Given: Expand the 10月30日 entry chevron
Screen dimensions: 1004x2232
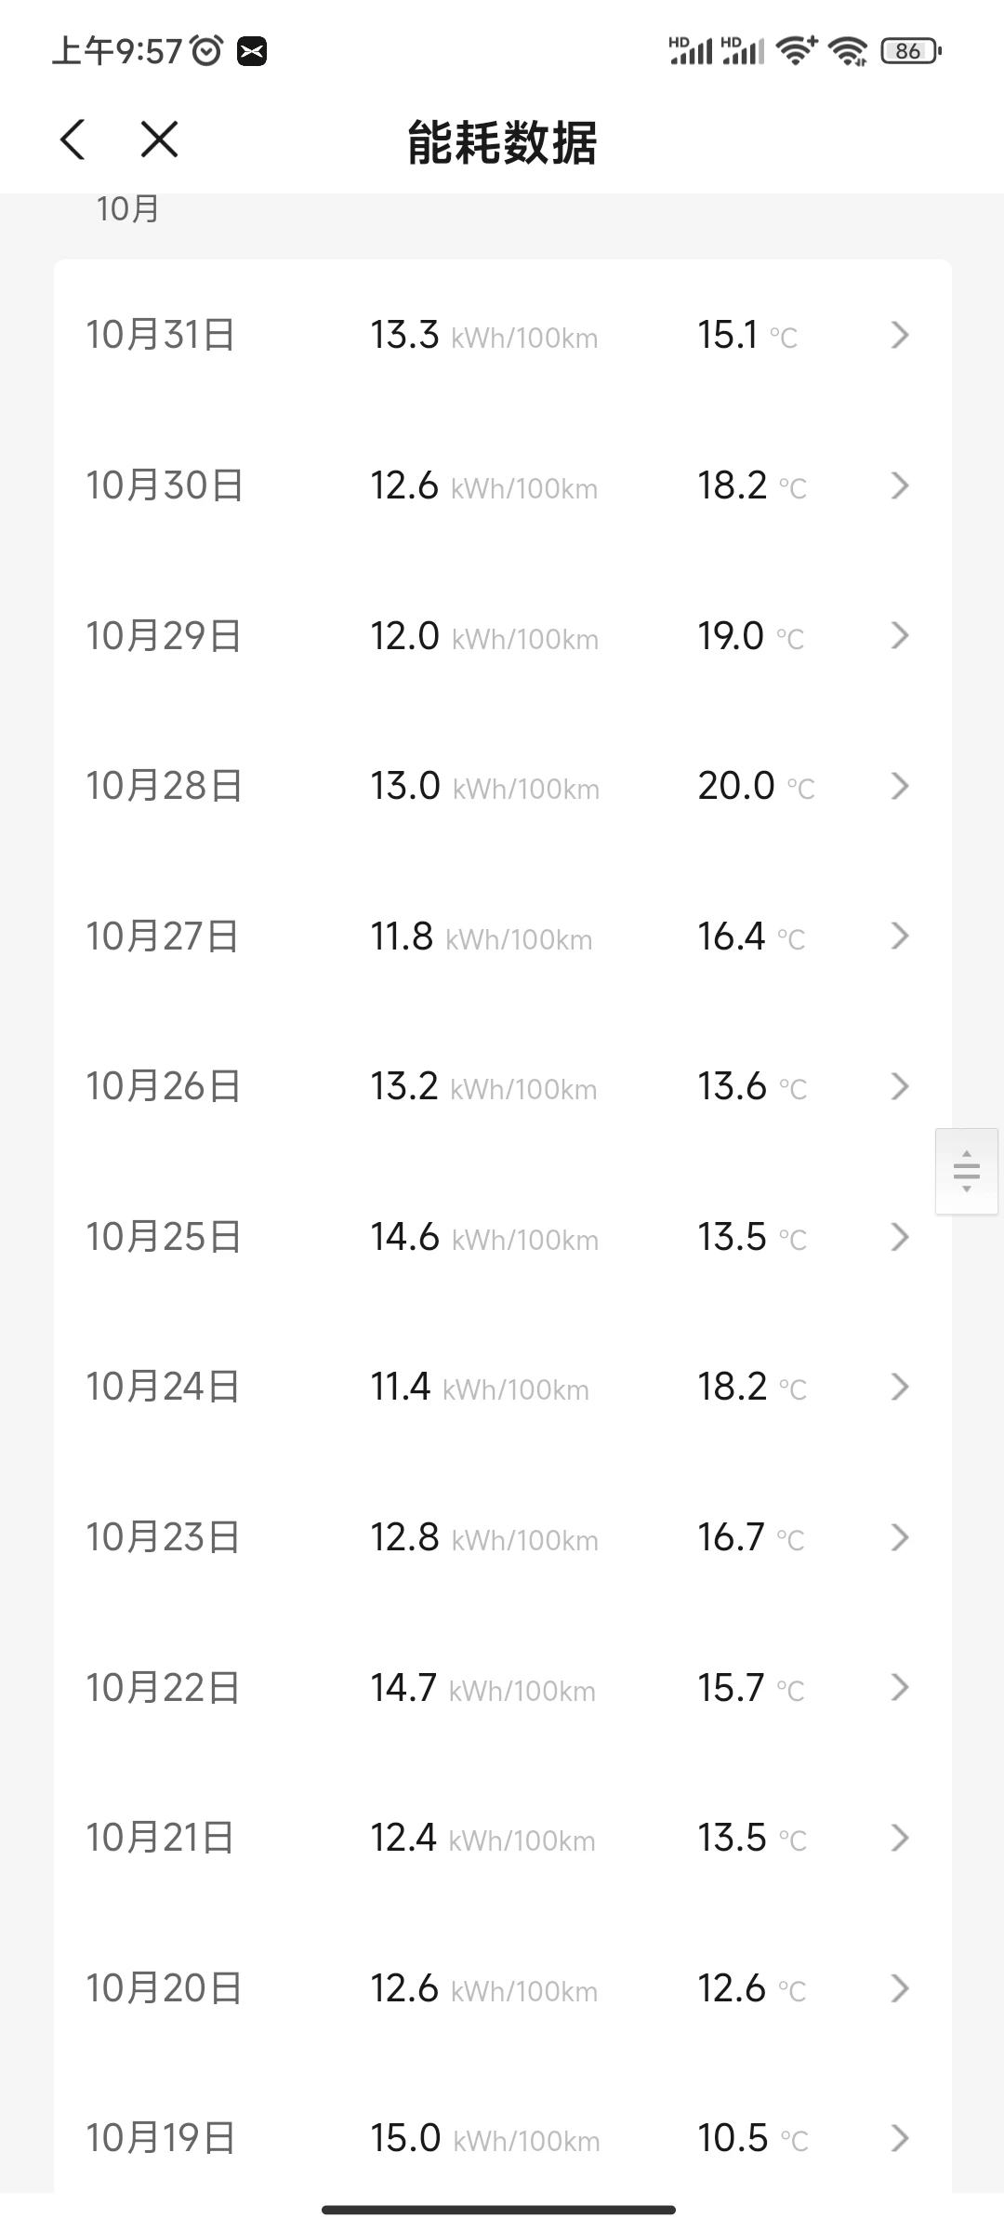Looking at the screenshot, I should point(899,485).
